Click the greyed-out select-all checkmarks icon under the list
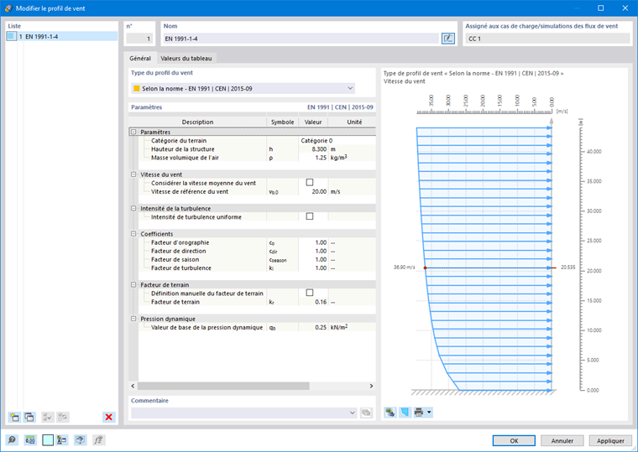The height and width of the screenshot is (452, 638). tap(48, 417)
